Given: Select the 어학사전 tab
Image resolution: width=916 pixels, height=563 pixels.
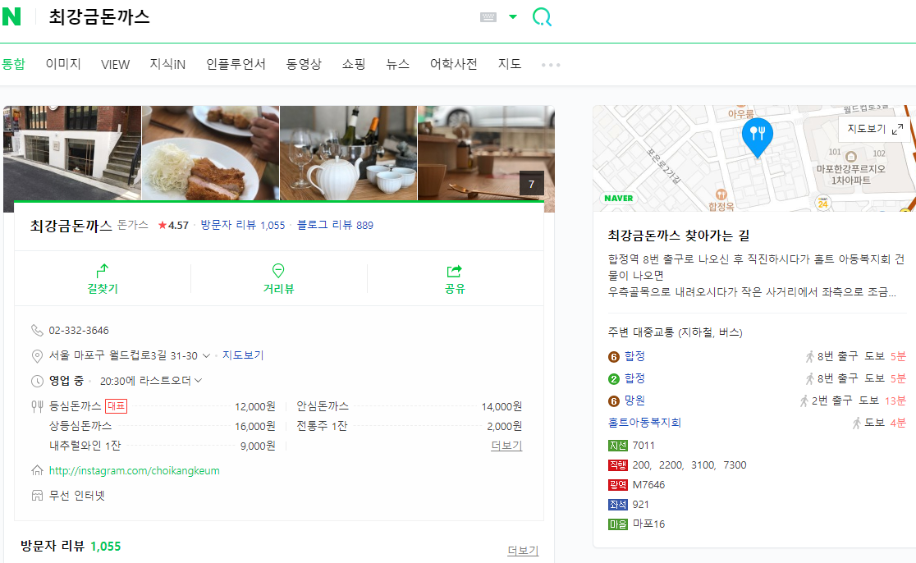Looking at the screenshot, I should (x=454, y=64).
